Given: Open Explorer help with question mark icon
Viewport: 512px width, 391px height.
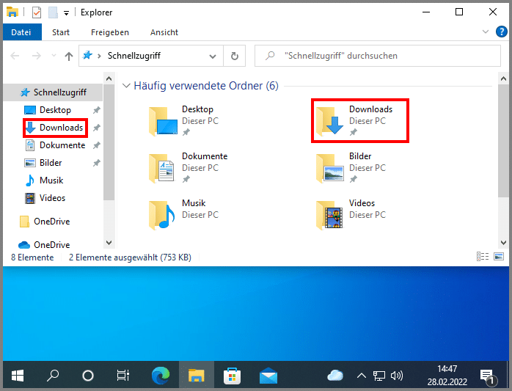Looking at the screenshot, I should [502, 32].
